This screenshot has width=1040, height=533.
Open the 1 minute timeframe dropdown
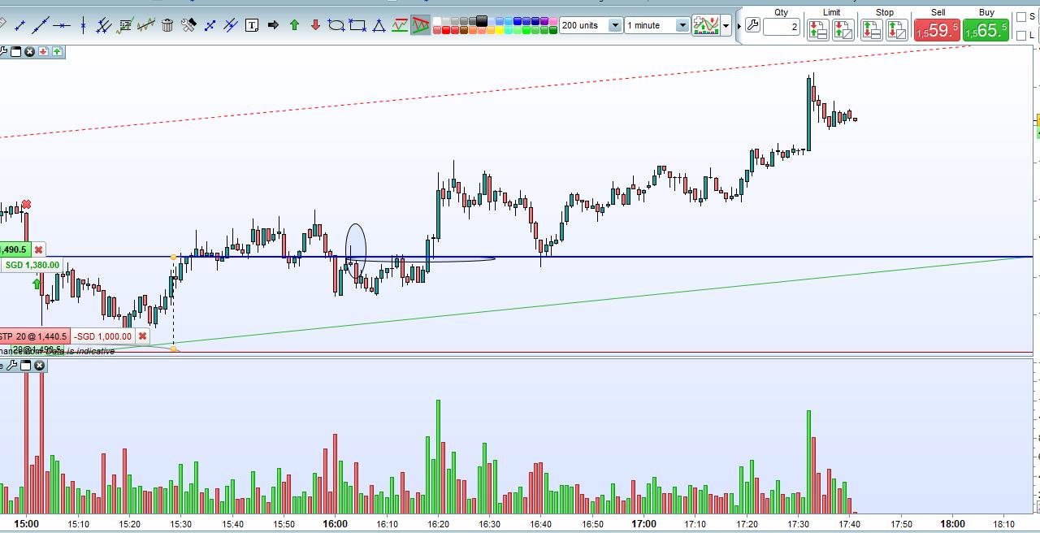[x=682, y=25]
